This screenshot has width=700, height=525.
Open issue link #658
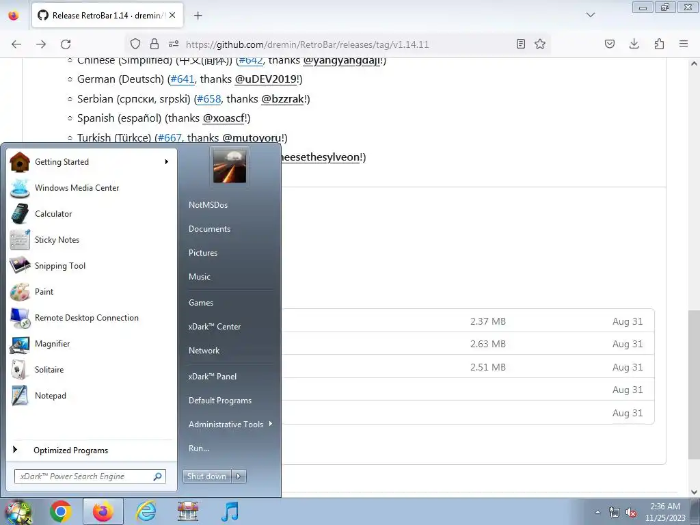click(209, 99)
